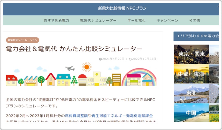This screenshot has height=130, width=222.
Task: Open the 中国 area thumbnail
Action: (191, 113)
